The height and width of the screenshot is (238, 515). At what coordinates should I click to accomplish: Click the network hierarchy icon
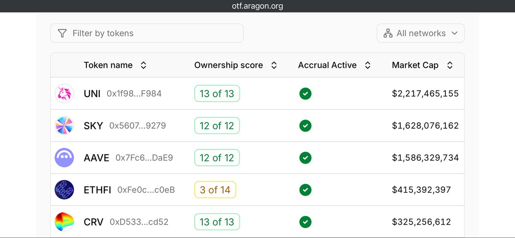[388, 33]
